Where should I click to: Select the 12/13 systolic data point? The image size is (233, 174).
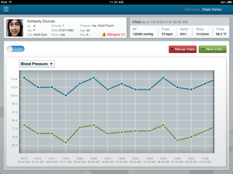click(x=24, y=78)
